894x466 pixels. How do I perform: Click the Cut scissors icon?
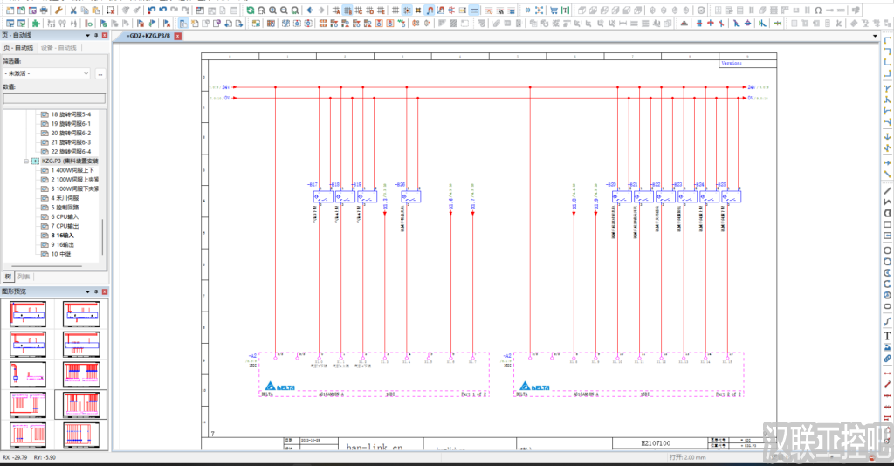tap(73, 10)
